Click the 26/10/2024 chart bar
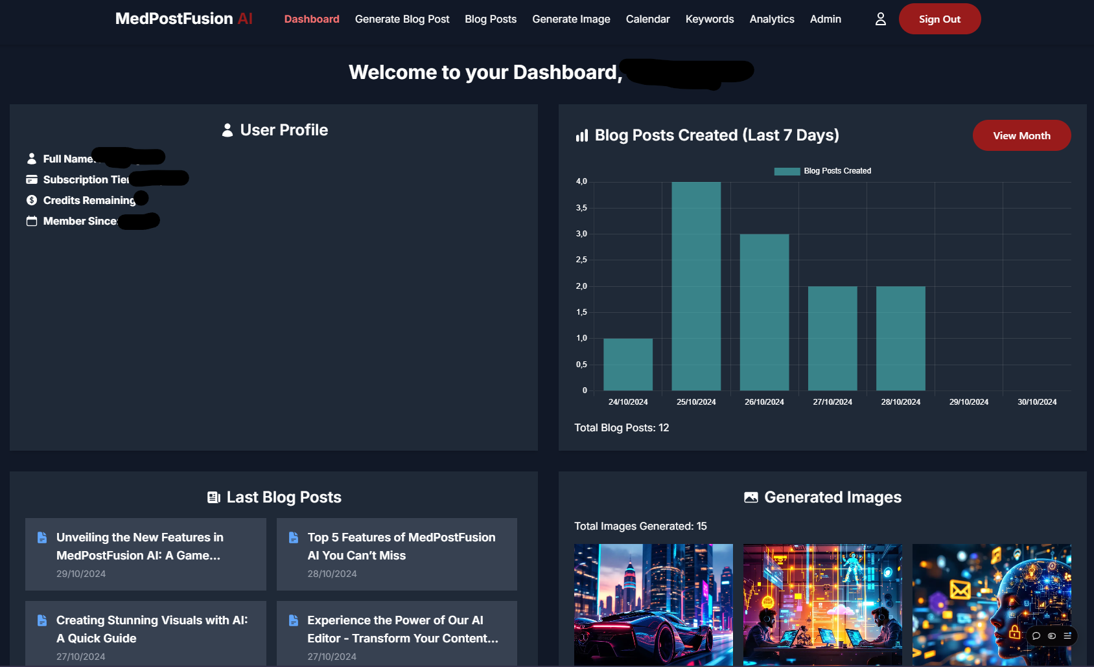Image resolution: width=1094 pixels, height=667 pixels. pyautogui.click(x=764, y=312)
